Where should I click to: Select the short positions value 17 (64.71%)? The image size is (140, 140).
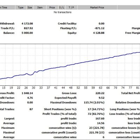[96, 109]
